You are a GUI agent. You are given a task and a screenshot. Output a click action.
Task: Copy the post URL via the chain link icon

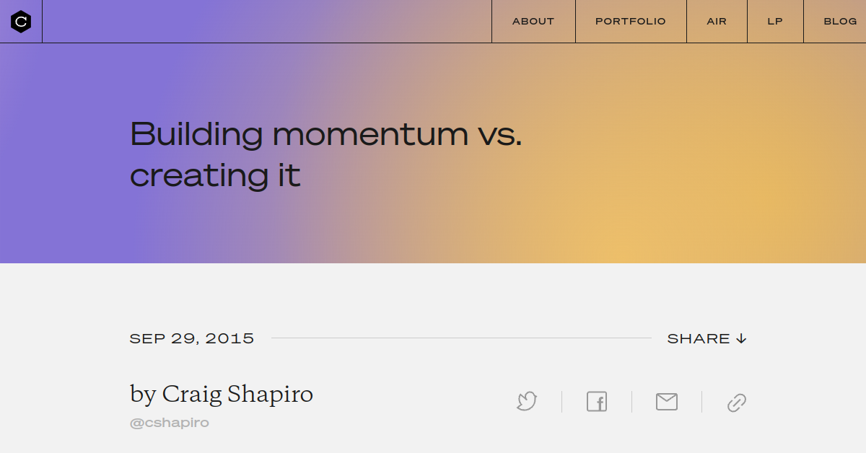pyautogui.click(x=737, y=402)
